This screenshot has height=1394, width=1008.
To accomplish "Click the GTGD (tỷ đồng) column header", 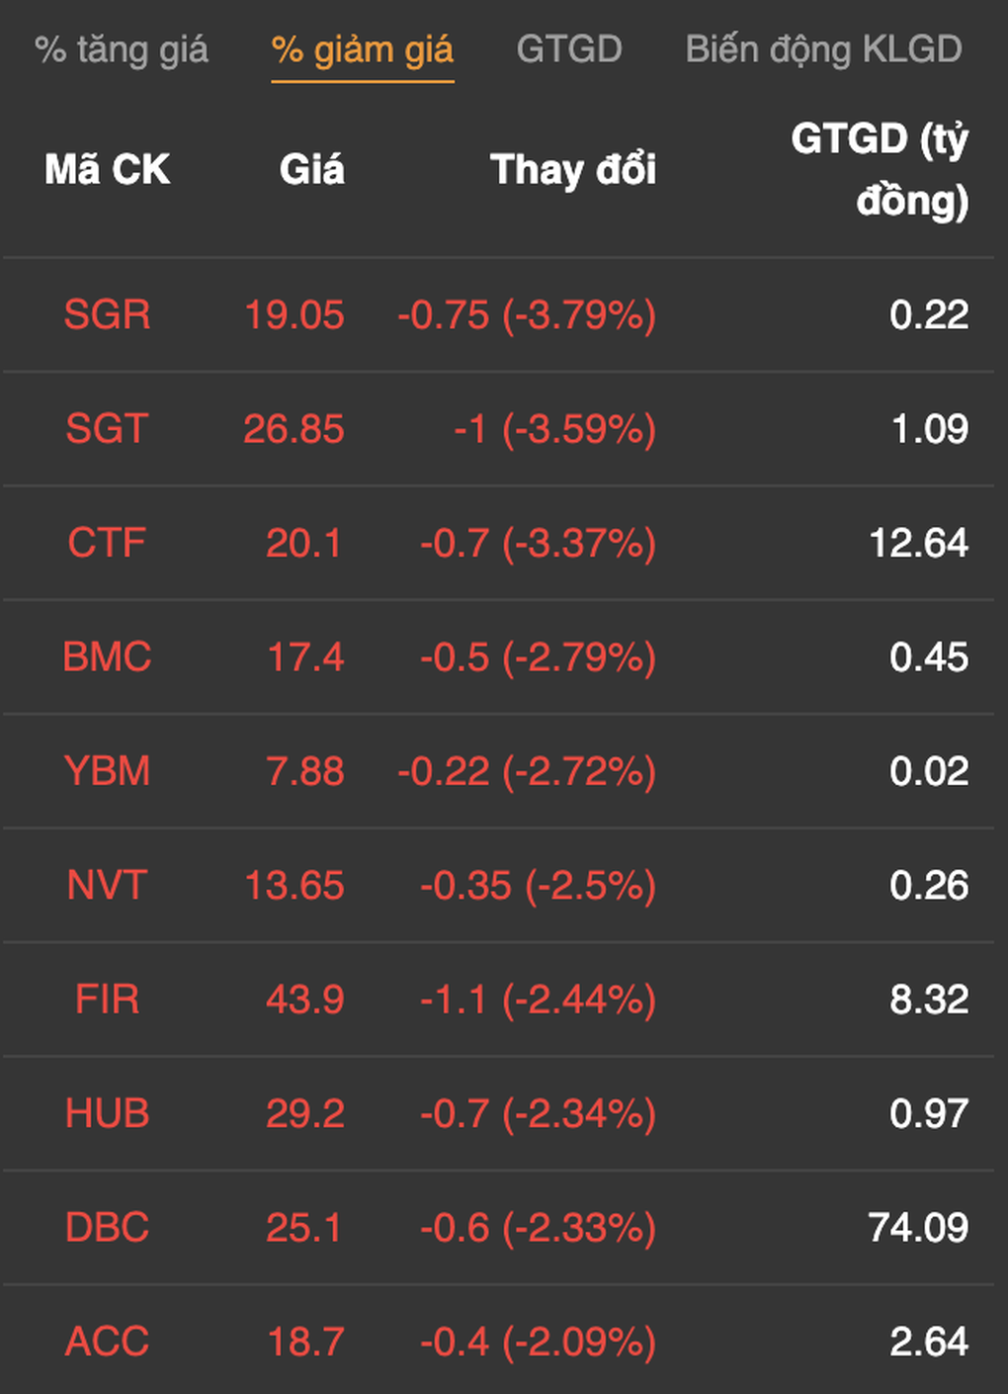I will pyautogui.click(x=880, y=169).
